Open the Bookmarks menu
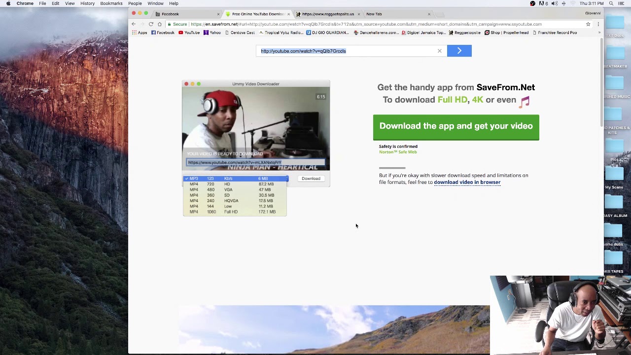 coord(111,3)
